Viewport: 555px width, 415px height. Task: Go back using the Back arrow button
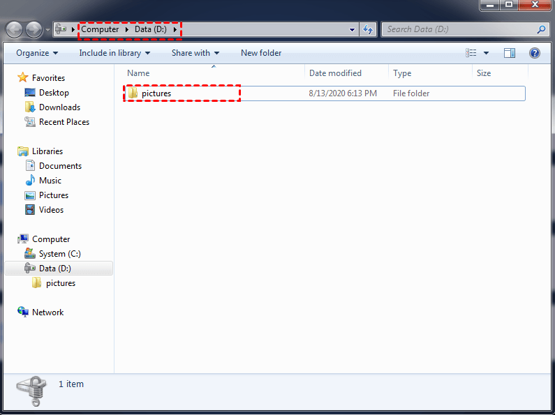pyautogui.click(x=14, y=30)
